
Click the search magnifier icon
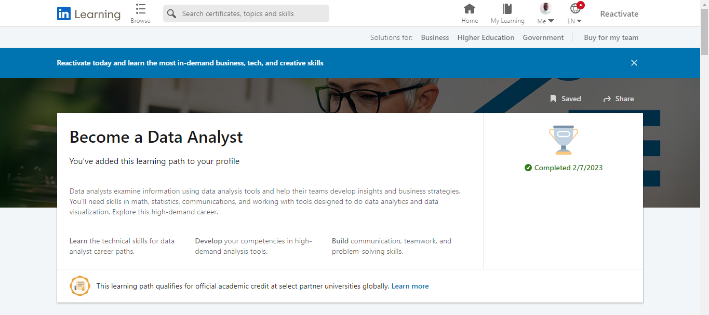pyautogui.click(x=172, y=13)
